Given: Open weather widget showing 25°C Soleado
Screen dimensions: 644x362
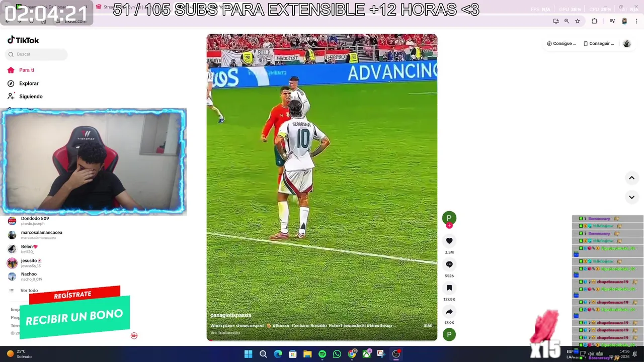Looking at the screenshot, I should pos(19,354).
